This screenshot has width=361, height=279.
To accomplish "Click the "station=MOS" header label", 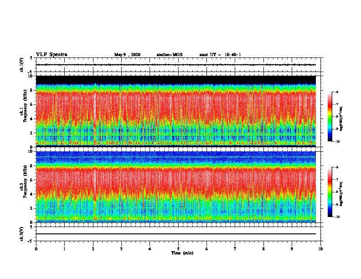I will [170, 55].
